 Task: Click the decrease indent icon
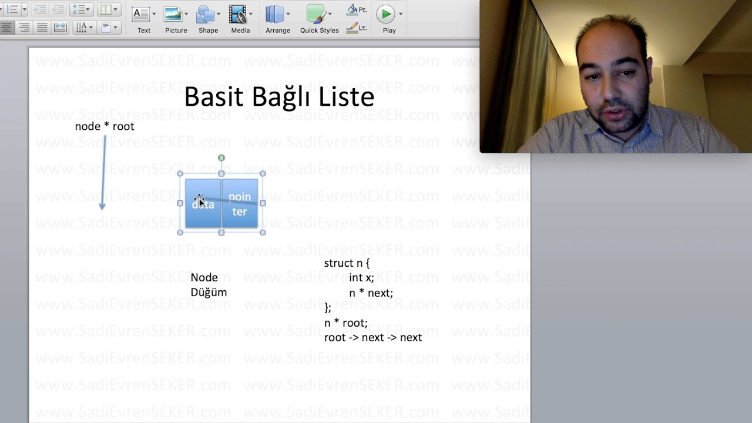pos(39,9)
